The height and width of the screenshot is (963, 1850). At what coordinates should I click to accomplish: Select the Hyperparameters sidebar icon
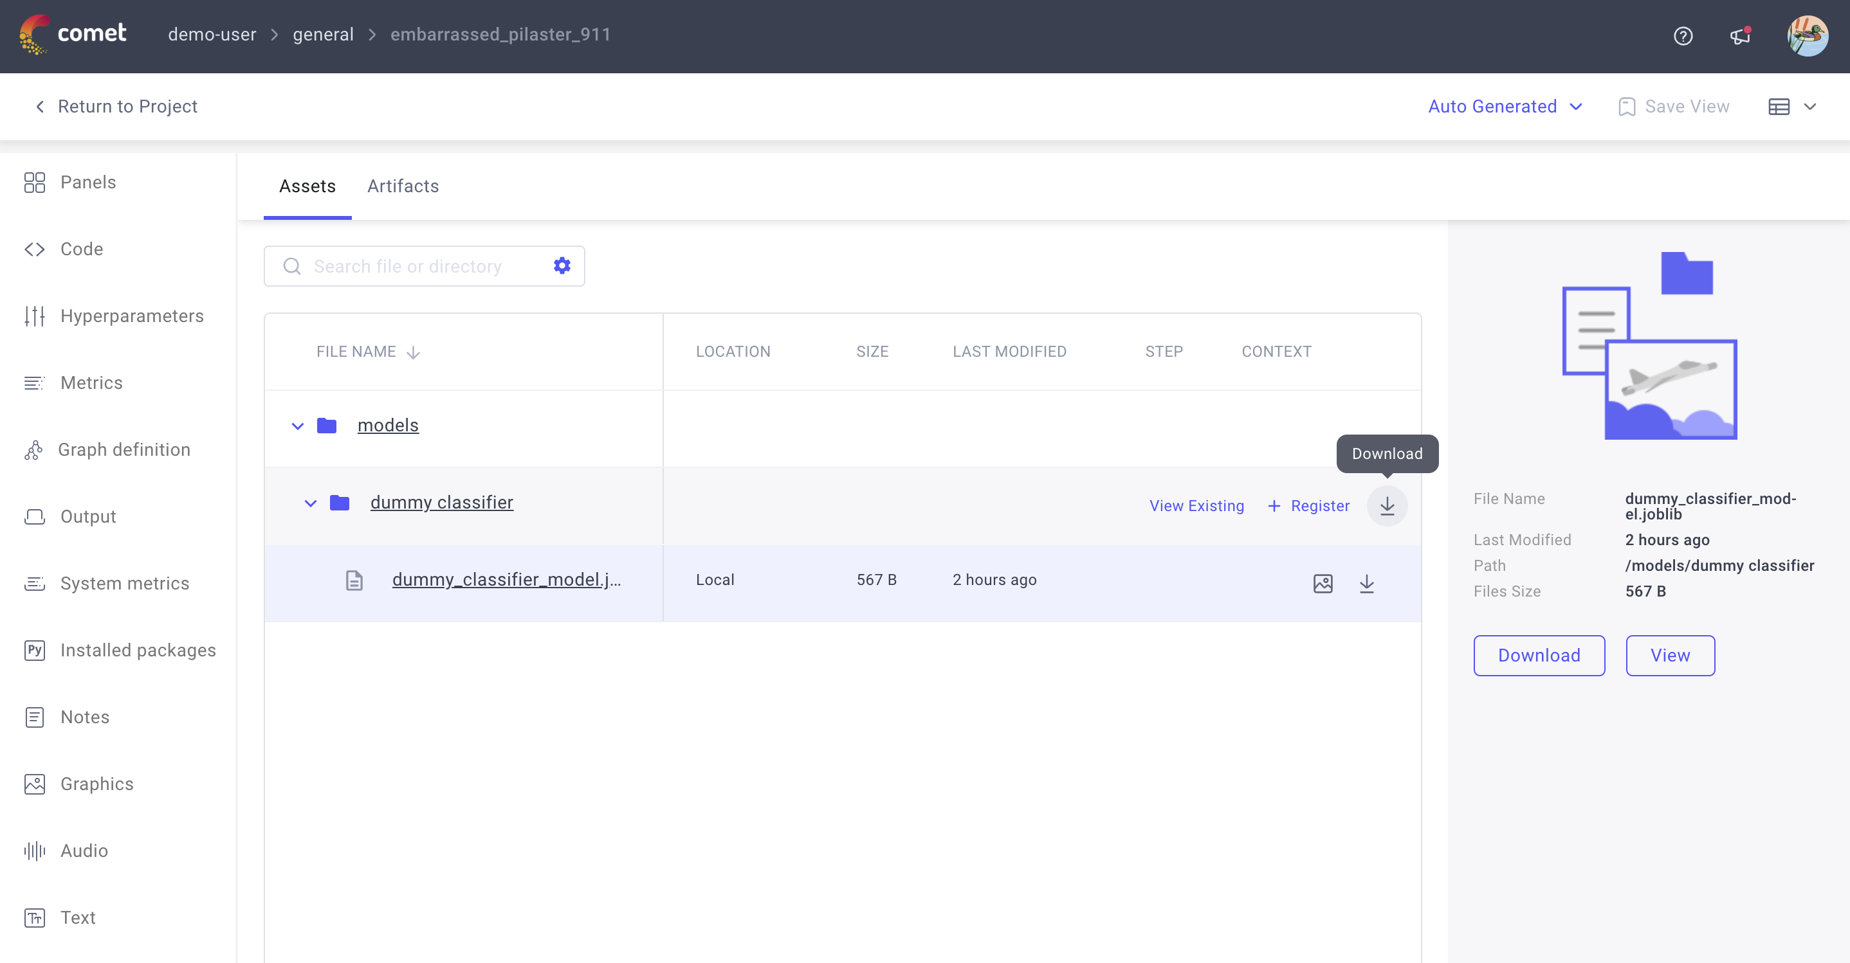pyautogui.click(x=33, y=316)
